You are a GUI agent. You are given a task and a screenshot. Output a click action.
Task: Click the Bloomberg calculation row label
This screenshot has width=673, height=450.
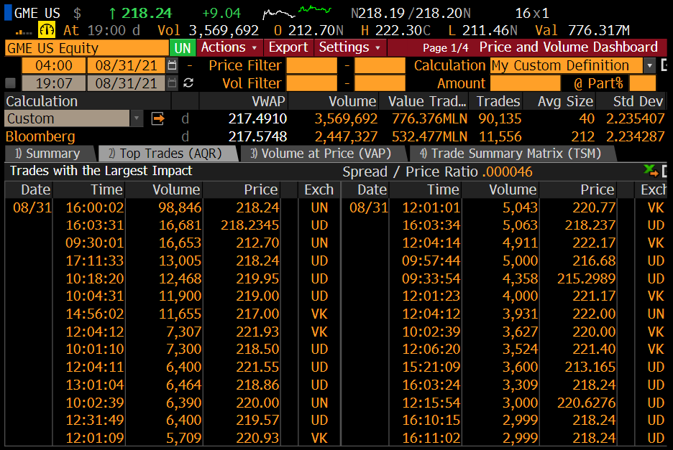point(40,136)
